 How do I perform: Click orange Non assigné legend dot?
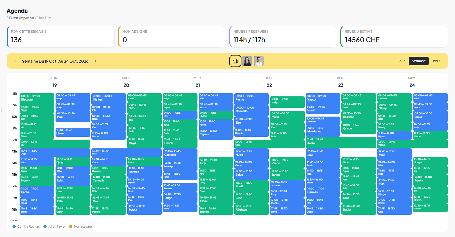coord(70,227)
